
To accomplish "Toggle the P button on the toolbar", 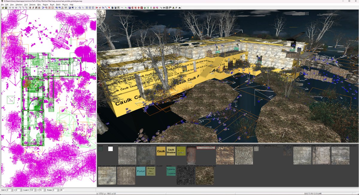I will (x=171, y=7).
